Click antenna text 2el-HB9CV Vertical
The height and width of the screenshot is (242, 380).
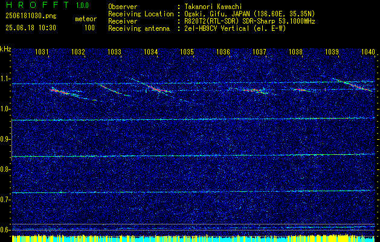pos(216,28)
